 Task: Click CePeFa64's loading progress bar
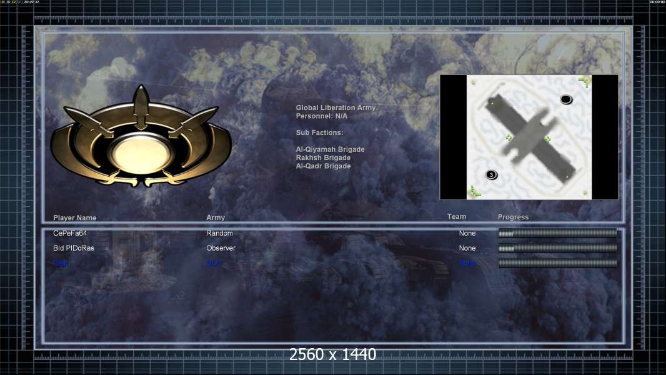click(557, 233)
